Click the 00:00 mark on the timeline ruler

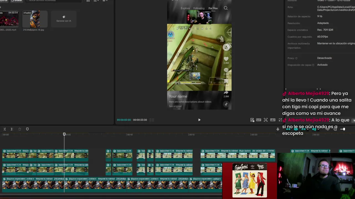click(x=6, y=135)
